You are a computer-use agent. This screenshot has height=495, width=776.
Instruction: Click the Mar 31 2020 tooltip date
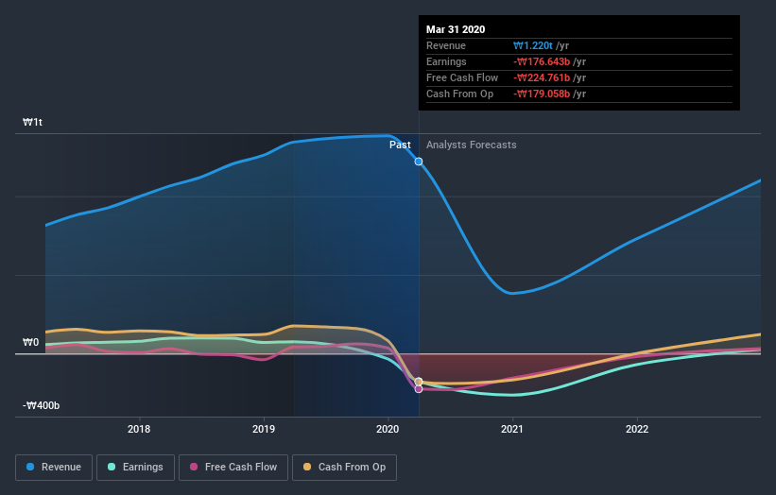tap(456, 29)
